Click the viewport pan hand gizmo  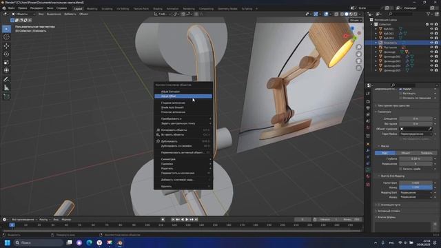coord(358,54)
